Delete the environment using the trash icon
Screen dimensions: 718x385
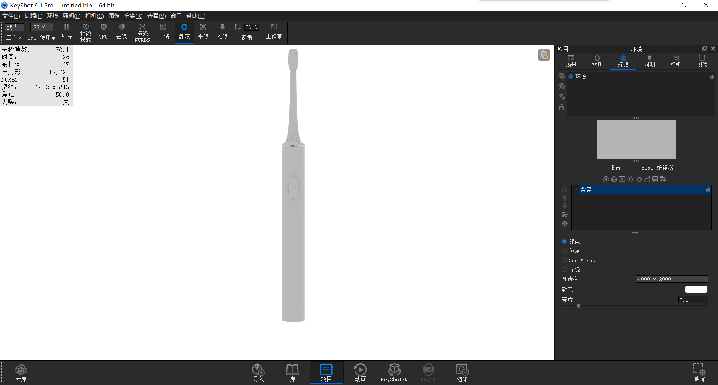coord(561,107)
